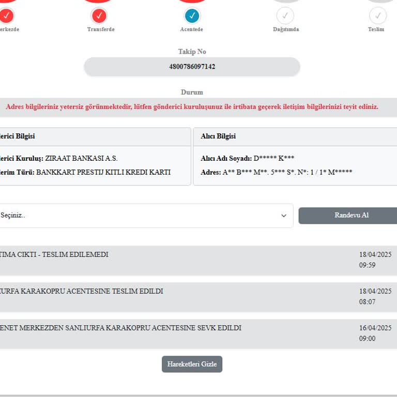Click the red address insufficient warning message
The width and height of the screenshot is (397, 397).
(x=192, y=107)
